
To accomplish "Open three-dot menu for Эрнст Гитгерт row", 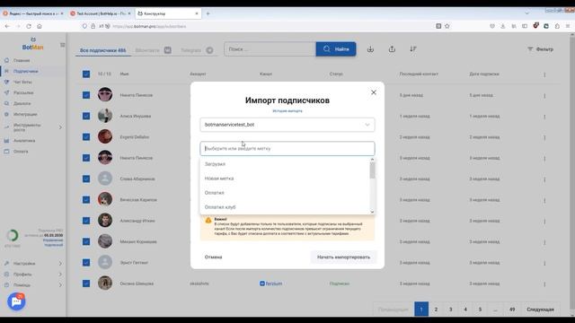I will 544,263.
